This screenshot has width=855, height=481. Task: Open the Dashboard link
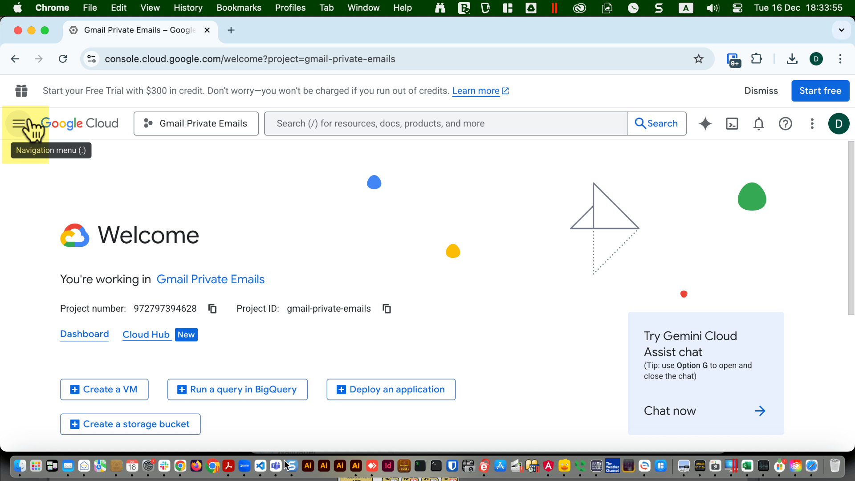point(84,334)
